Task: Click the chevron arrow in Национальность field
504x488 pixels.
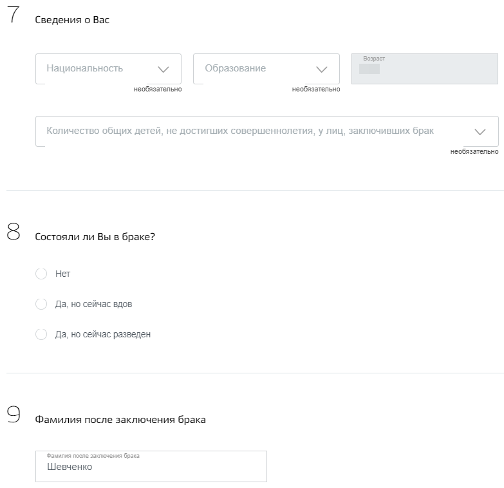Action: [163, 70]
